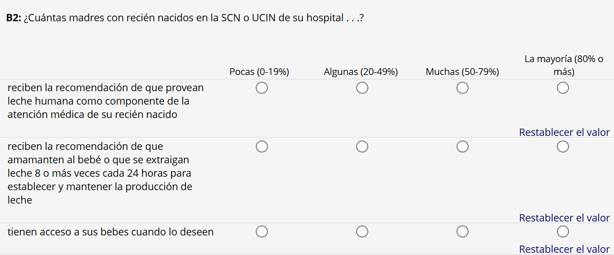Pick 'Algunas (20-49%)' for access to babies row
This screenshot has height=255, width=614.
tap(362, 232)
